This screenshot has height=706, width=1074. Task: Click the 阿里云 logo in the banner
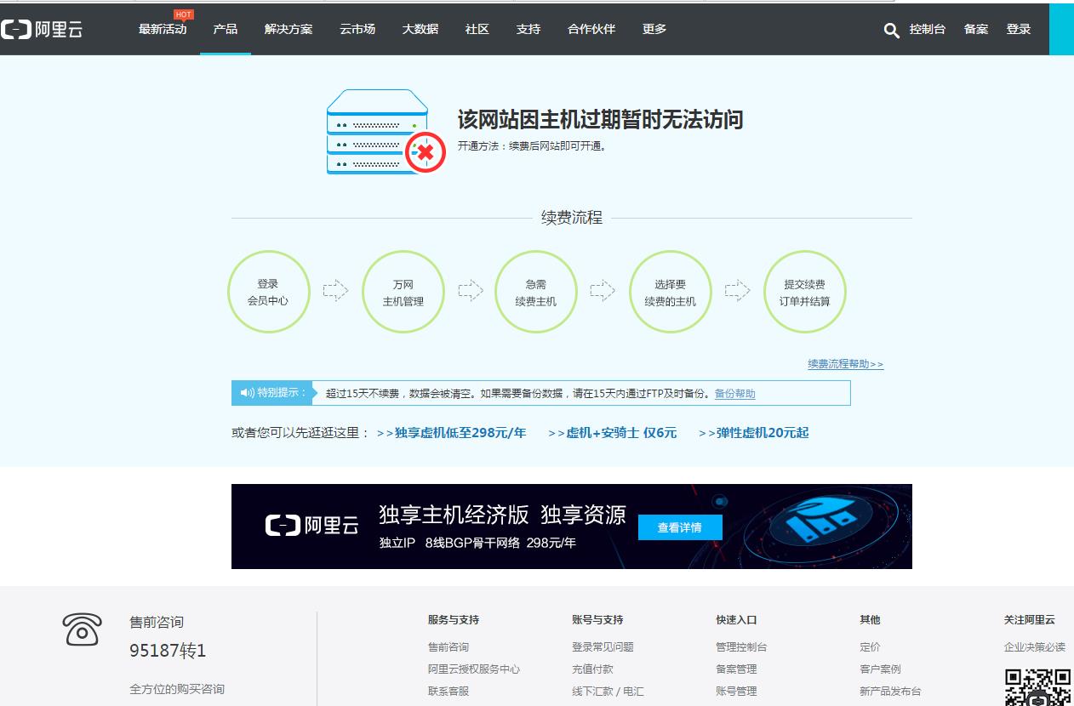coord(311,526)
